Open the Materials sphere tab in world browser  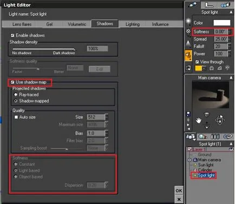click(203, 137)
